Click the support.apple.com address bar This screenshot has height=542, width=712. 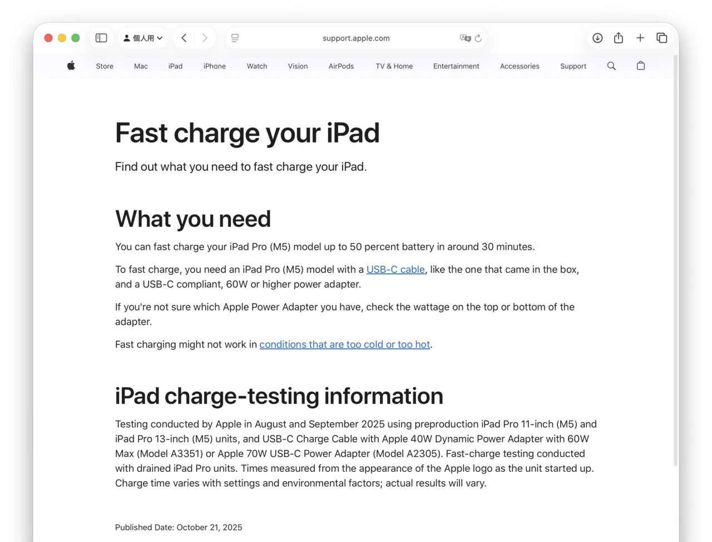pos(356,38)
